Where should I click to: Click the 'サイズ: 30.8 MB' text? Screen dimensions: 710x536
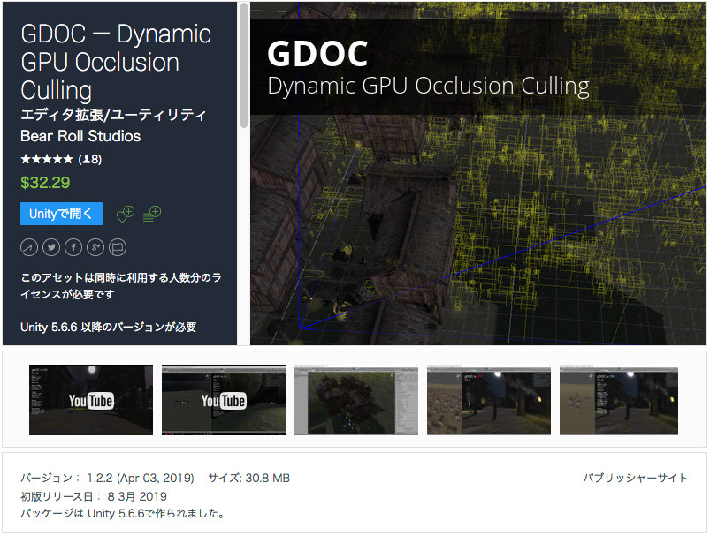(249, 478)
